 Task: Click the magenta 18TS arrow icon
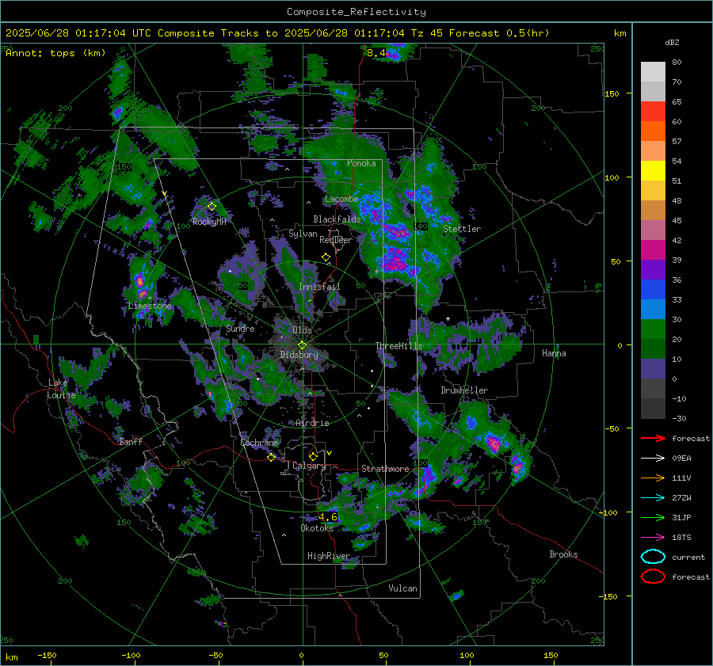pyautogui.click(x=653, y=538)
